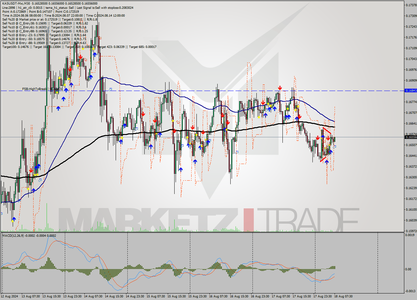417x300 pixels.
Task: Click the 'C_Entry38: 0.15695' line
Action: point(45,23)
